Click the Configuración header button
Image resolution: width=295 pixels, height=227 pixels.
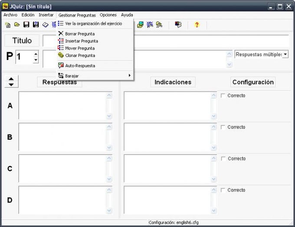(253, 82)
